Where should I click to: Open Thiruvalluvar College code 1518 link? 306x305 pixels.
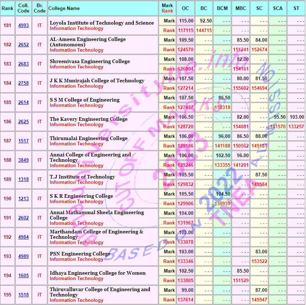click(x=23, y=295)
